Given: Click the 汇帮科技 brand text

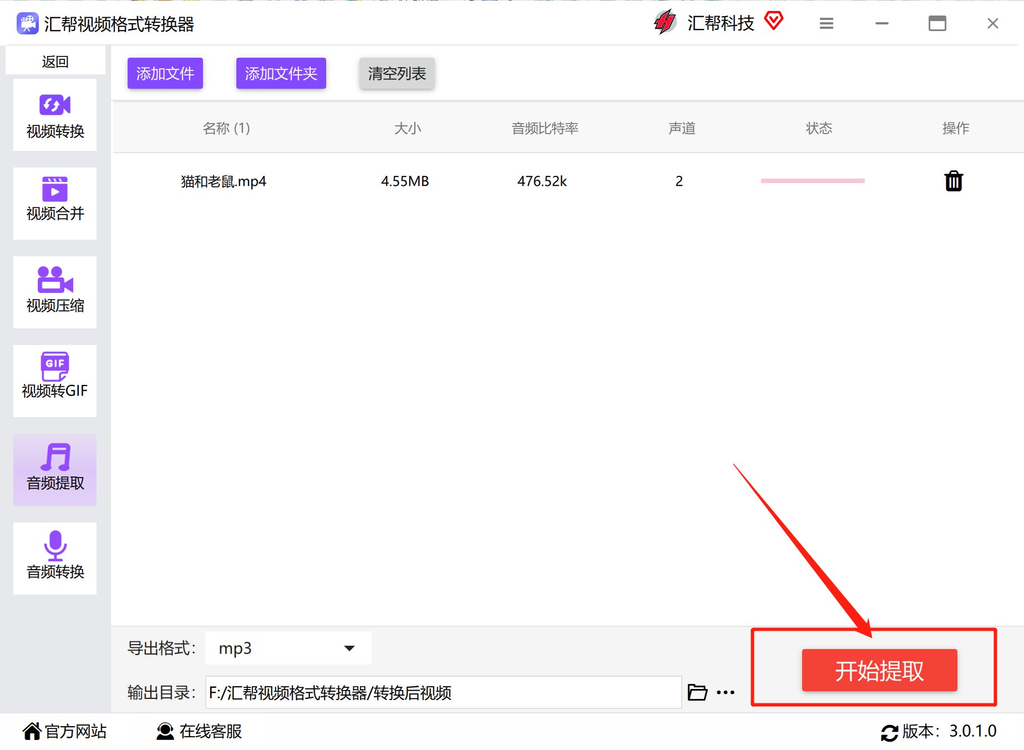Looking at the screenshot, I should coord(721,23).
